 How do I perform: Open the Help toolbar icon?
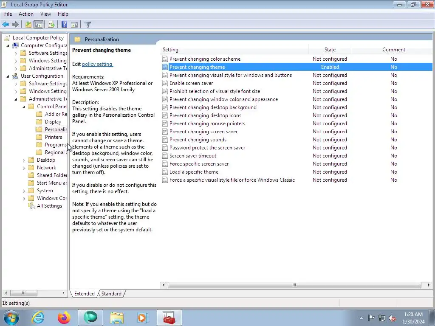click(x=65, y=24)
